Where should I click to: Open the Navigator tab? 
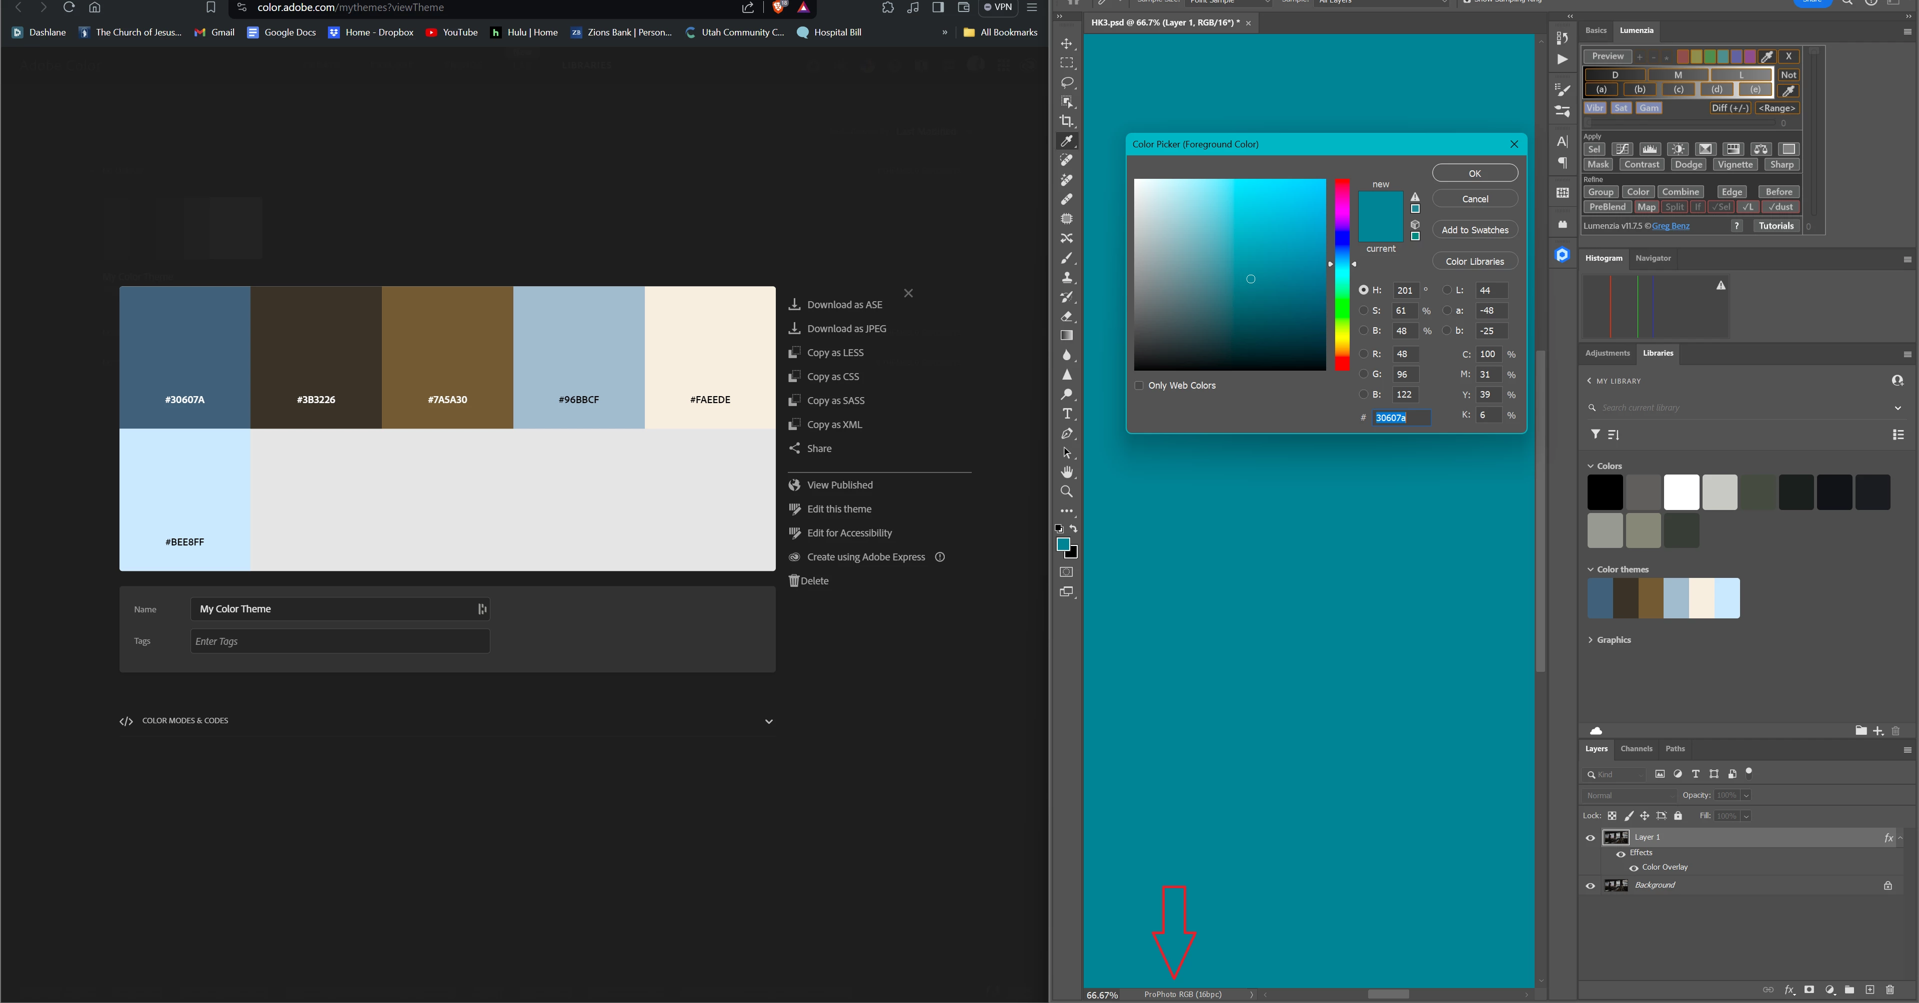click(x=1652, y=258)
